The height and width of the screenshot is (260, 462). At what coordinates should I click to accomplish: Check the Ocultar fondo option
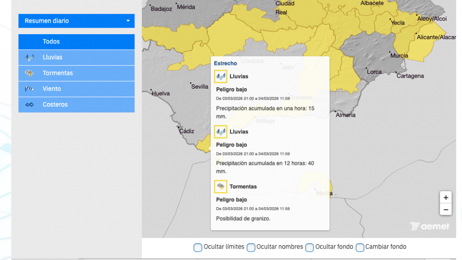(x=310, y=248)
